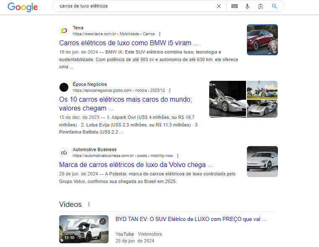Viewport: 319px width, 247px height.
Task: Click the Terra site favicon
Action: pos(64,31)
